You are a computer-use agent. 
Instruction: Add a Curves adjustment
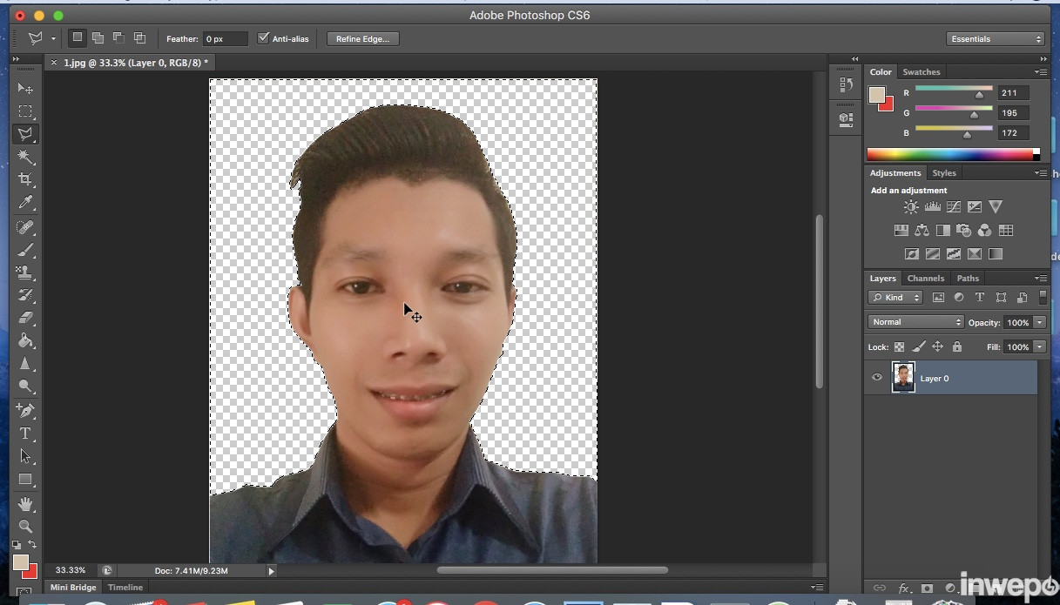(954, 207)
